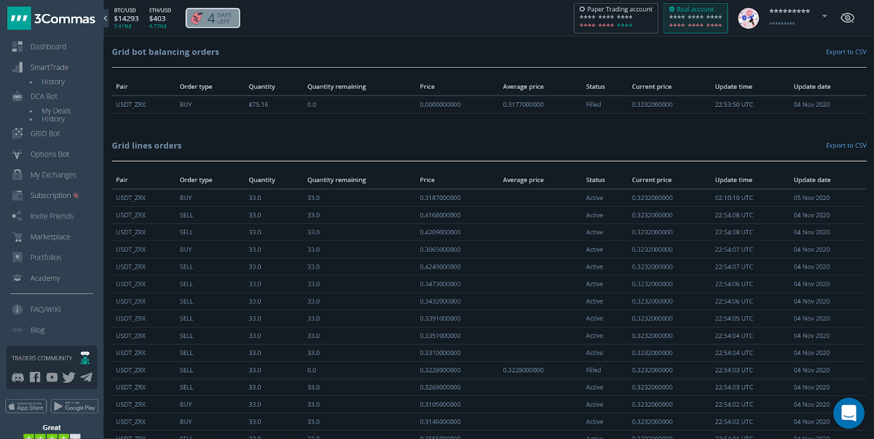Export grid bot balancing orders to CSV
874x439 pixels.
point(846,52)
